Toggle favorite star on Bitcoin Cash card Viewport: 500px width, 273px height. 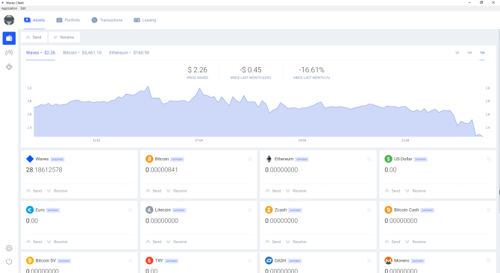pos(489,210)
